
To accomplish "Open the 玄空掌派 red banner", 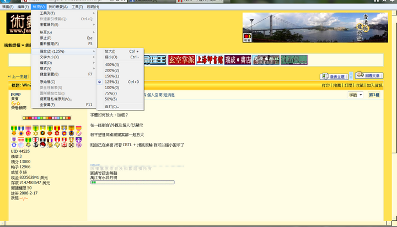I will pos(181,60).
